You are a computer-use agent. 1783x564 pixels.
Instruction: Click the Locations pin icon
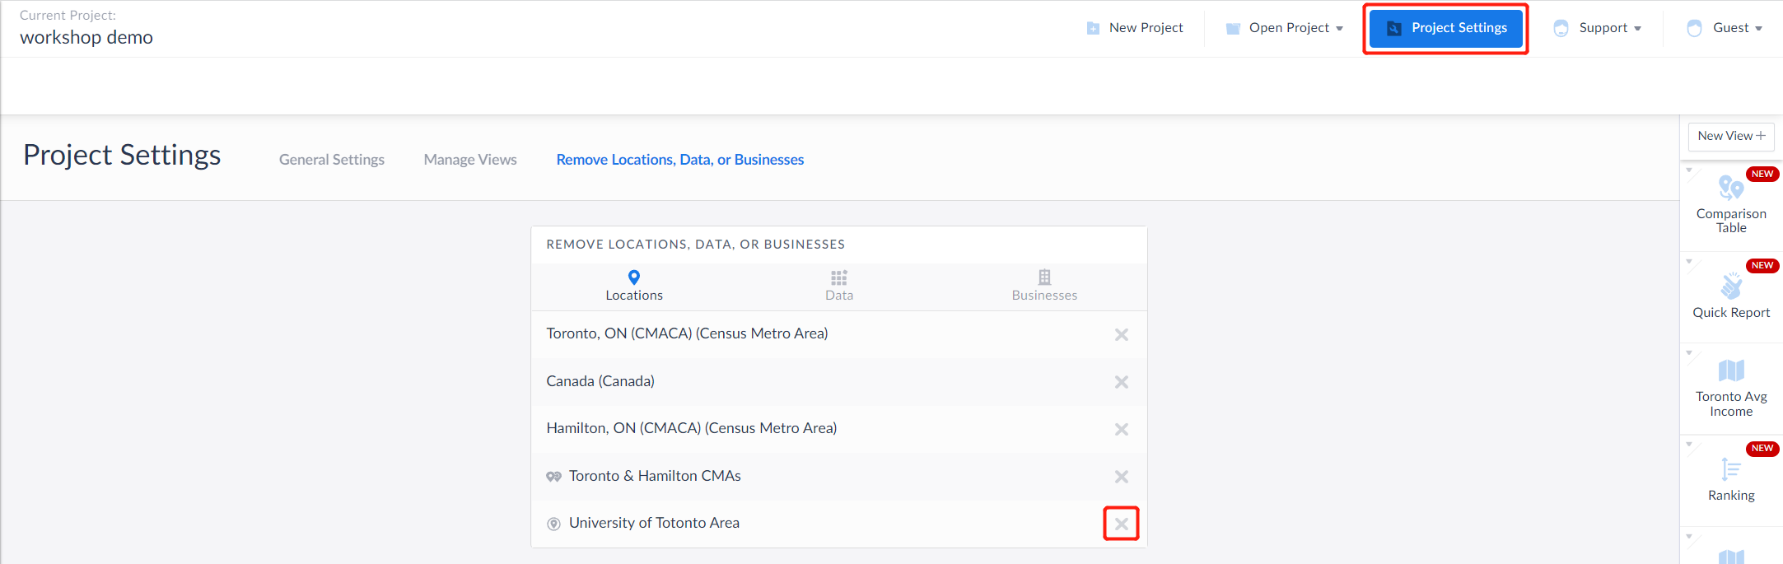pos(634,277)
